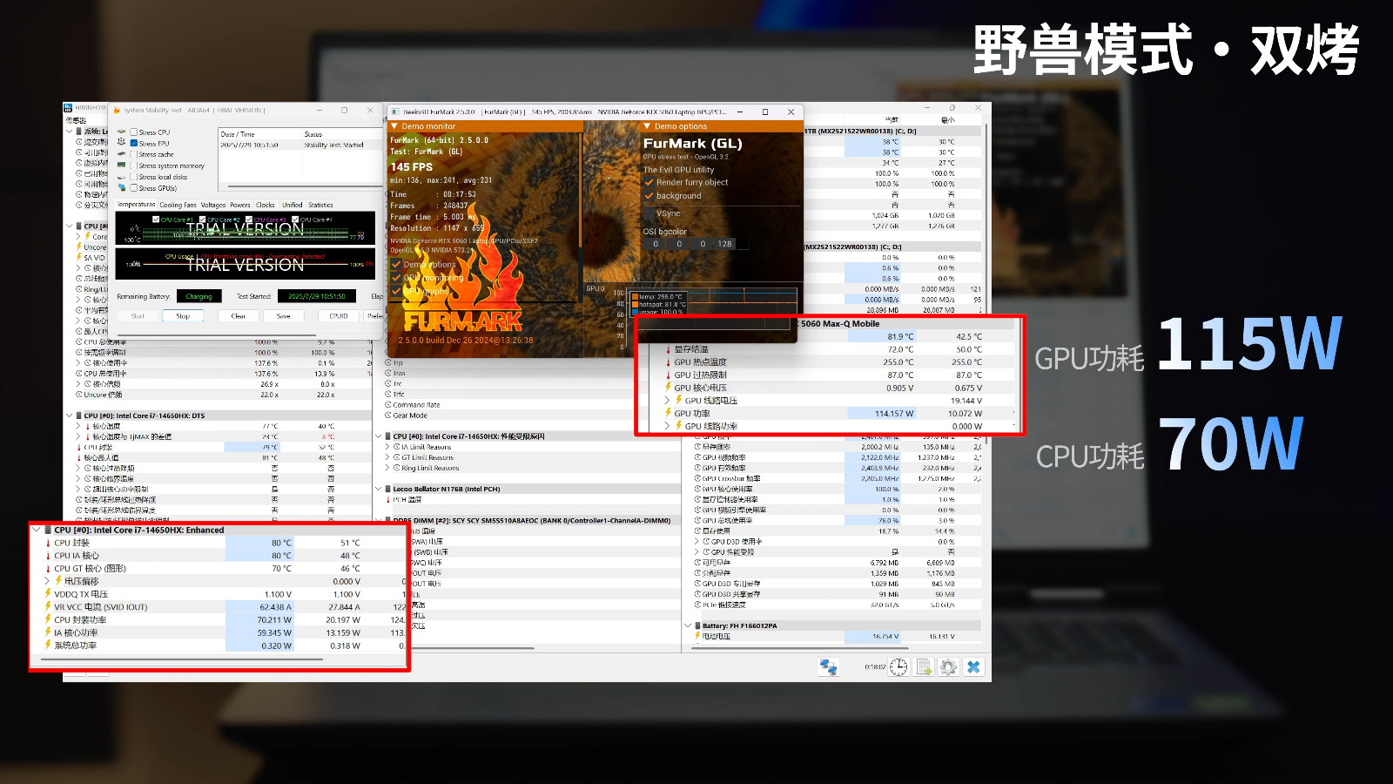Toggle CPU Core #1 graph checkbox
The width and height of the screenshot is (1393, 784).
(x=156, y=220)
